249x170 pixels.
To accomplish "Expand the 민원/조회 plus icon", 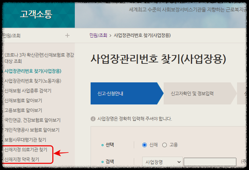I will tap(67, 35).
